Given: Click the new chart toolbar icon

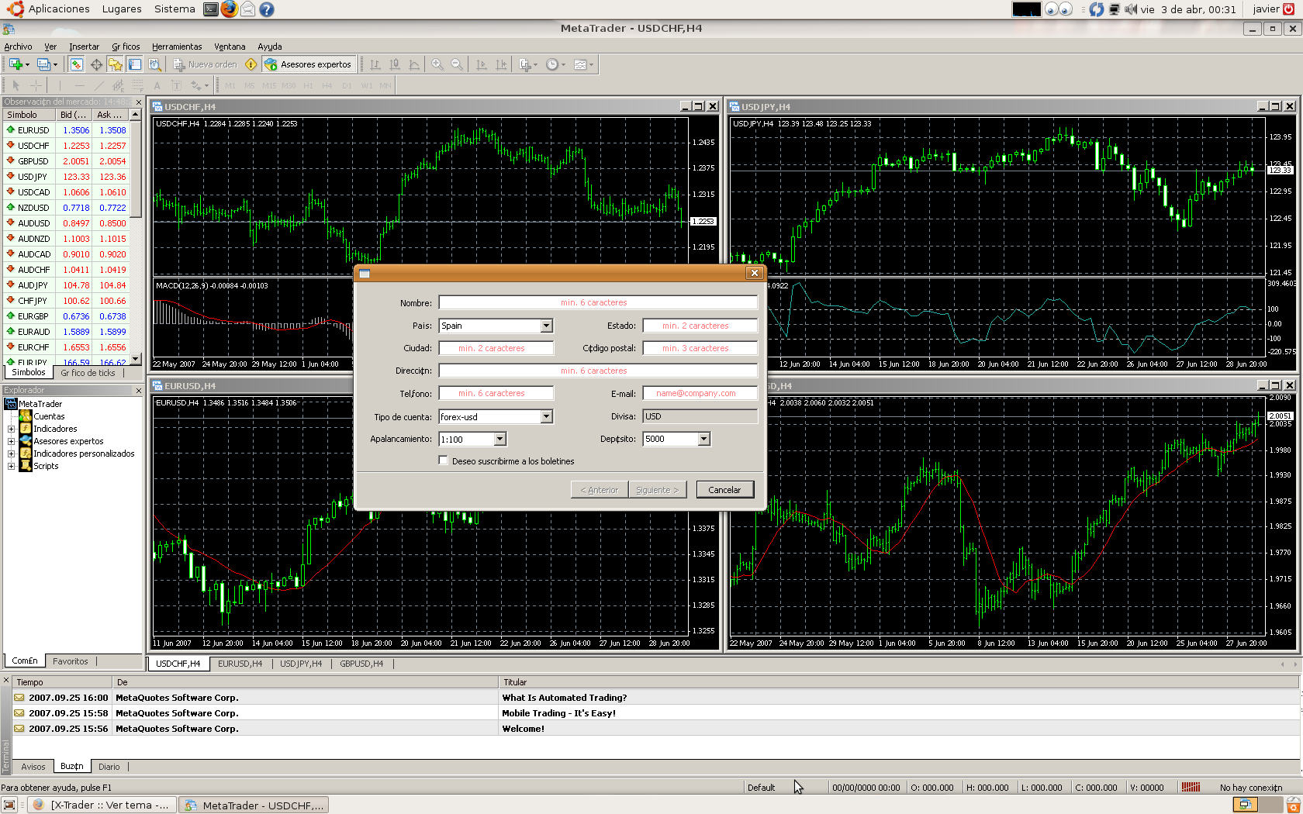Looking at the screenshot, I should pos(16,64).
